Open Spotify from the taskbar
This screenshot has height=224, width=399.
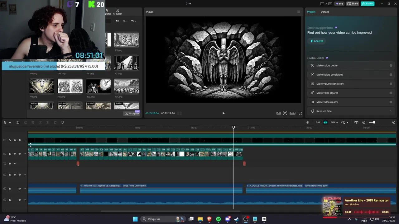tap(218, 219)
